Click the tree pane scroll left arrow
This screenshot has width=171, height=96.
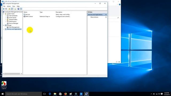tap(3, 74)
